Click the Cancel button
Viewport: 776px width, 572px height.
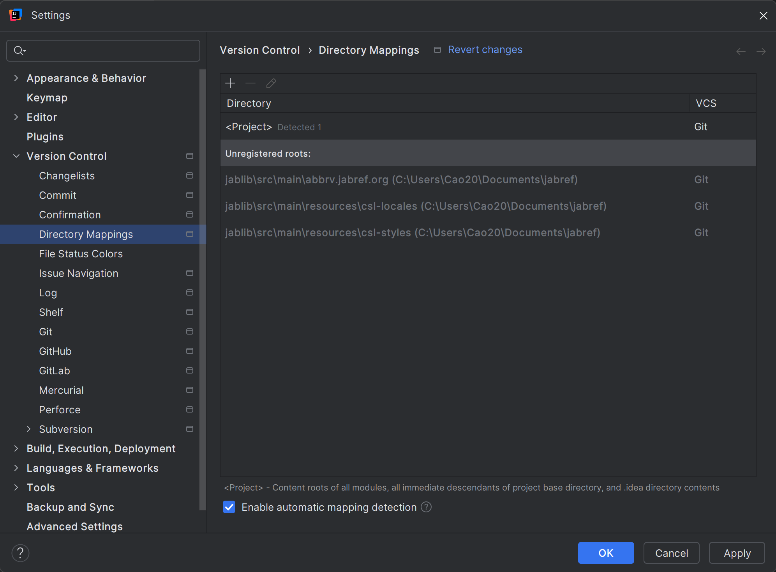click(x=671, y=553)
